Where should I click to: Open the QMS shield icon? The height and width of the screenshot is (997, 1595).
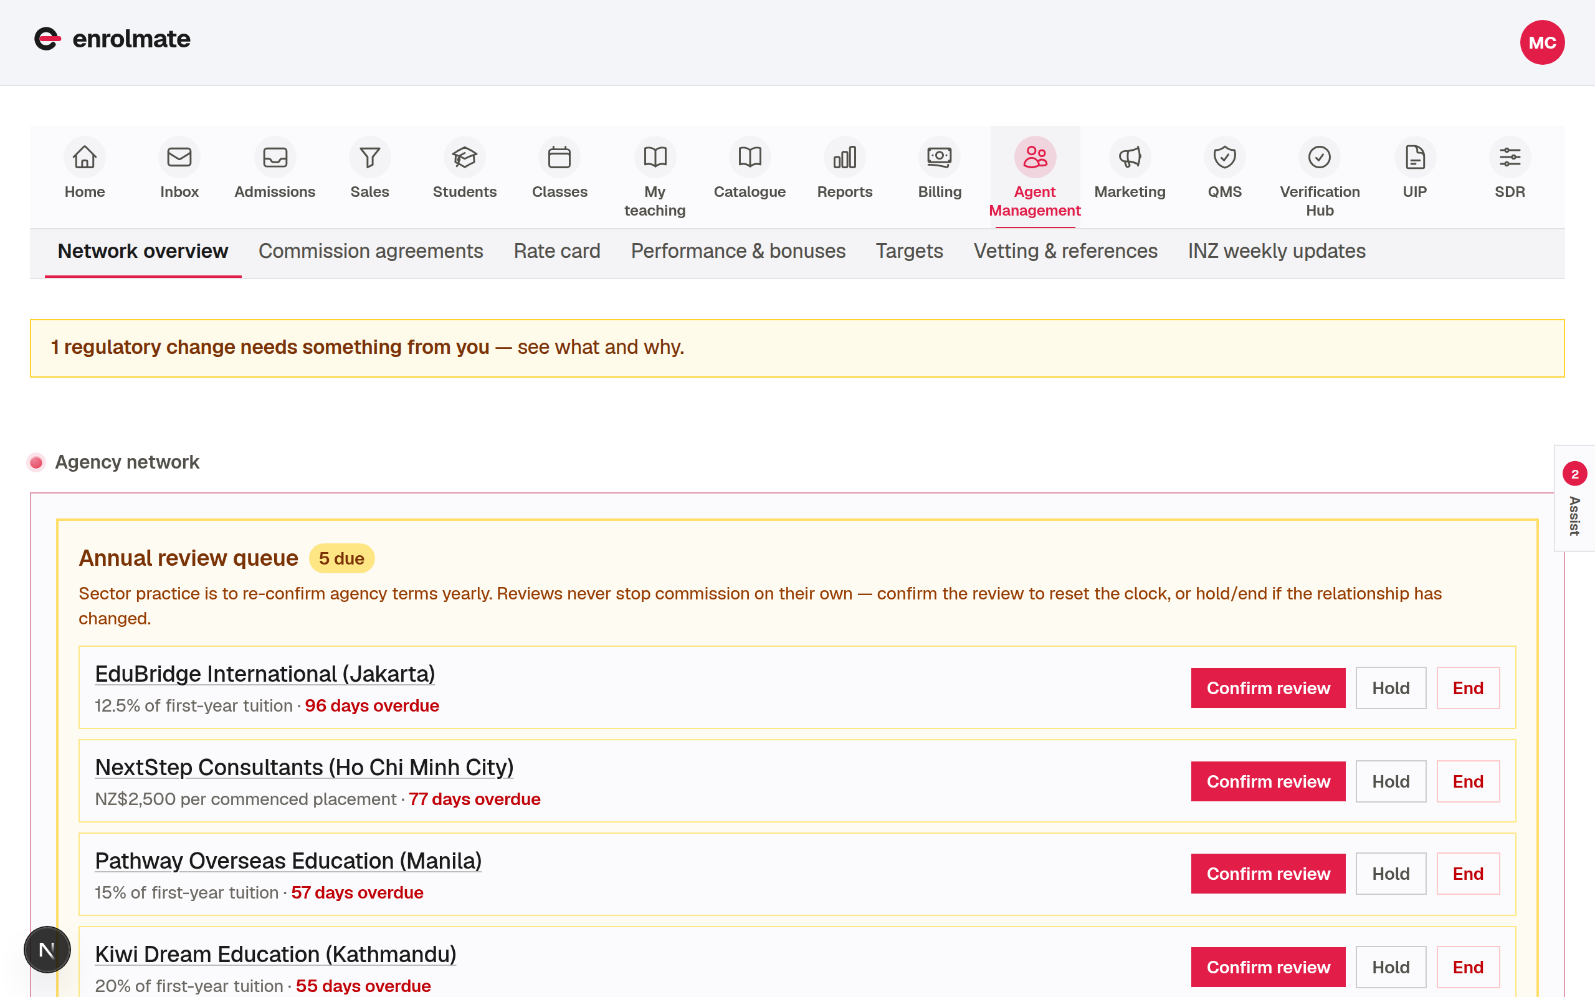tap(1224, 158)
